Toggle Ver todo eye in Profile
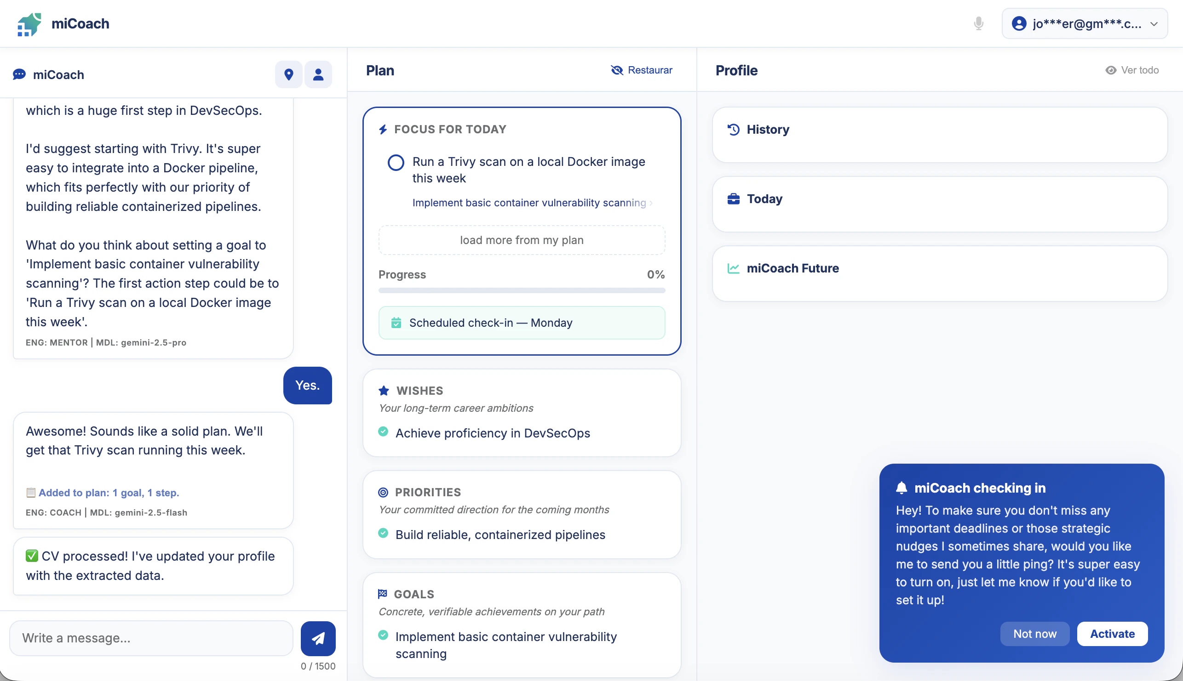1183x681 pixels. 1131,70
